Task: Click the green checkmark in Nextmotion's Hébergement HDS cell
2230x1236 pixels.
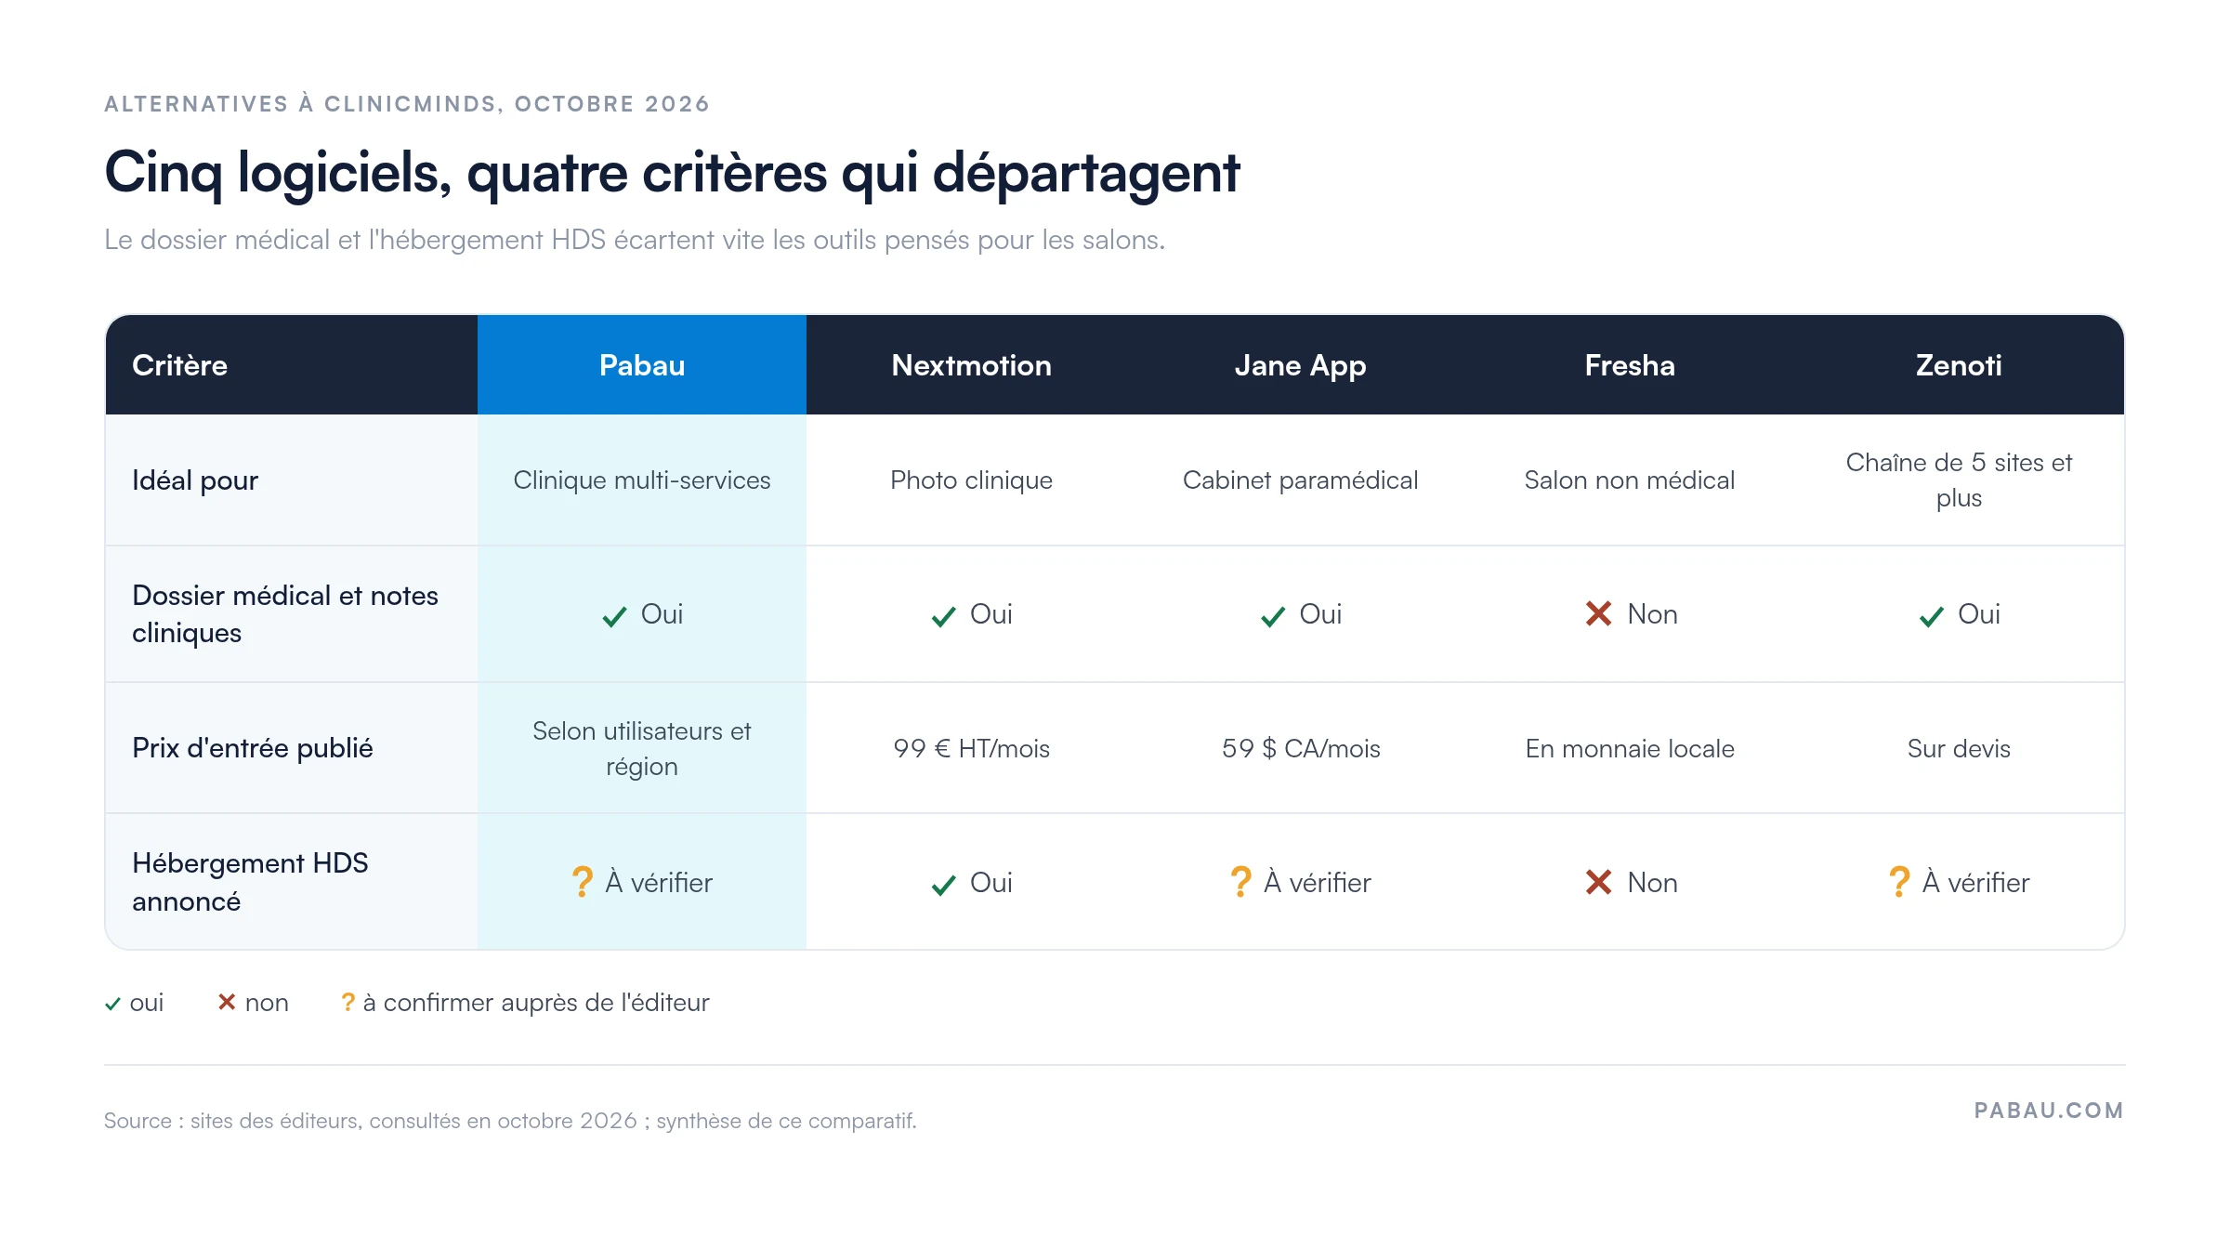Action: pyautogui.click(x=943, y=885)
